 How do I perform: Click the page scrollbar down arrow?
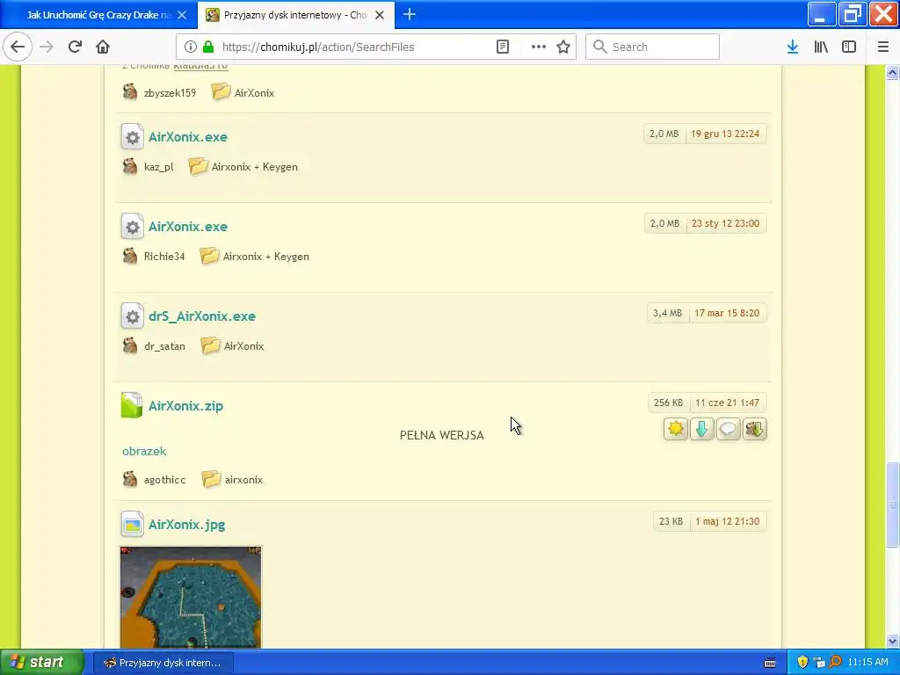(x=893, y=641)
